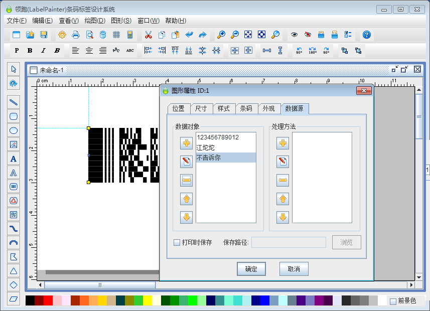Toggle the bold B formatting button
Image resolution: width=430 pixels, height=311 pixels.
click(30, 51)
